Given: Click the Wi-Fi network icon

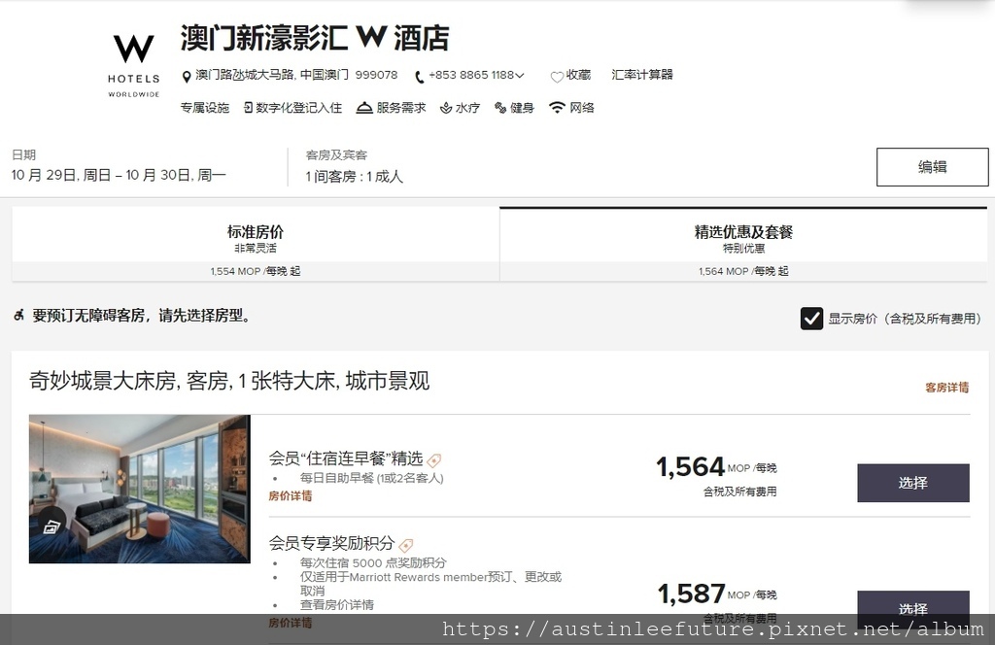Looking at the screenshot, I should pyautogui.click(x=557, y=107).
